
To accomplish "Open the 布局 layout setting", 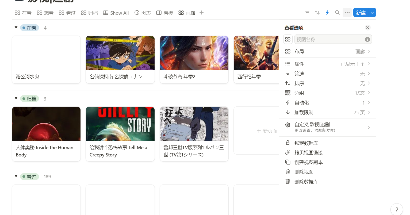I will click(328, 51).
